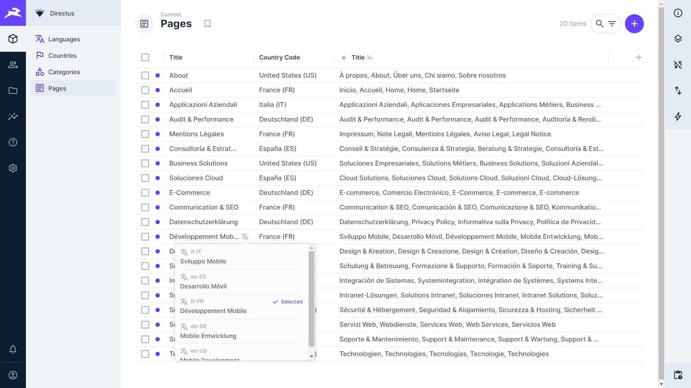Image resolution: width=691 pixels, height=388 pixels.
Task: Select the en-US translation entry
Action: point(241,354)
